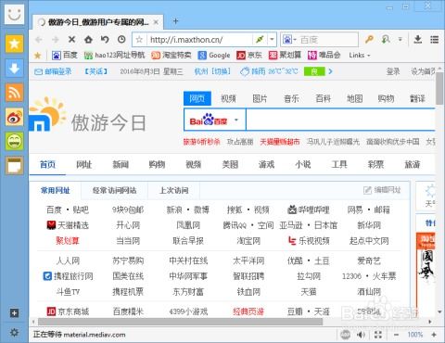Select the 网页 search tab
The image size is (445, 343).
click(x=197, y=98)
